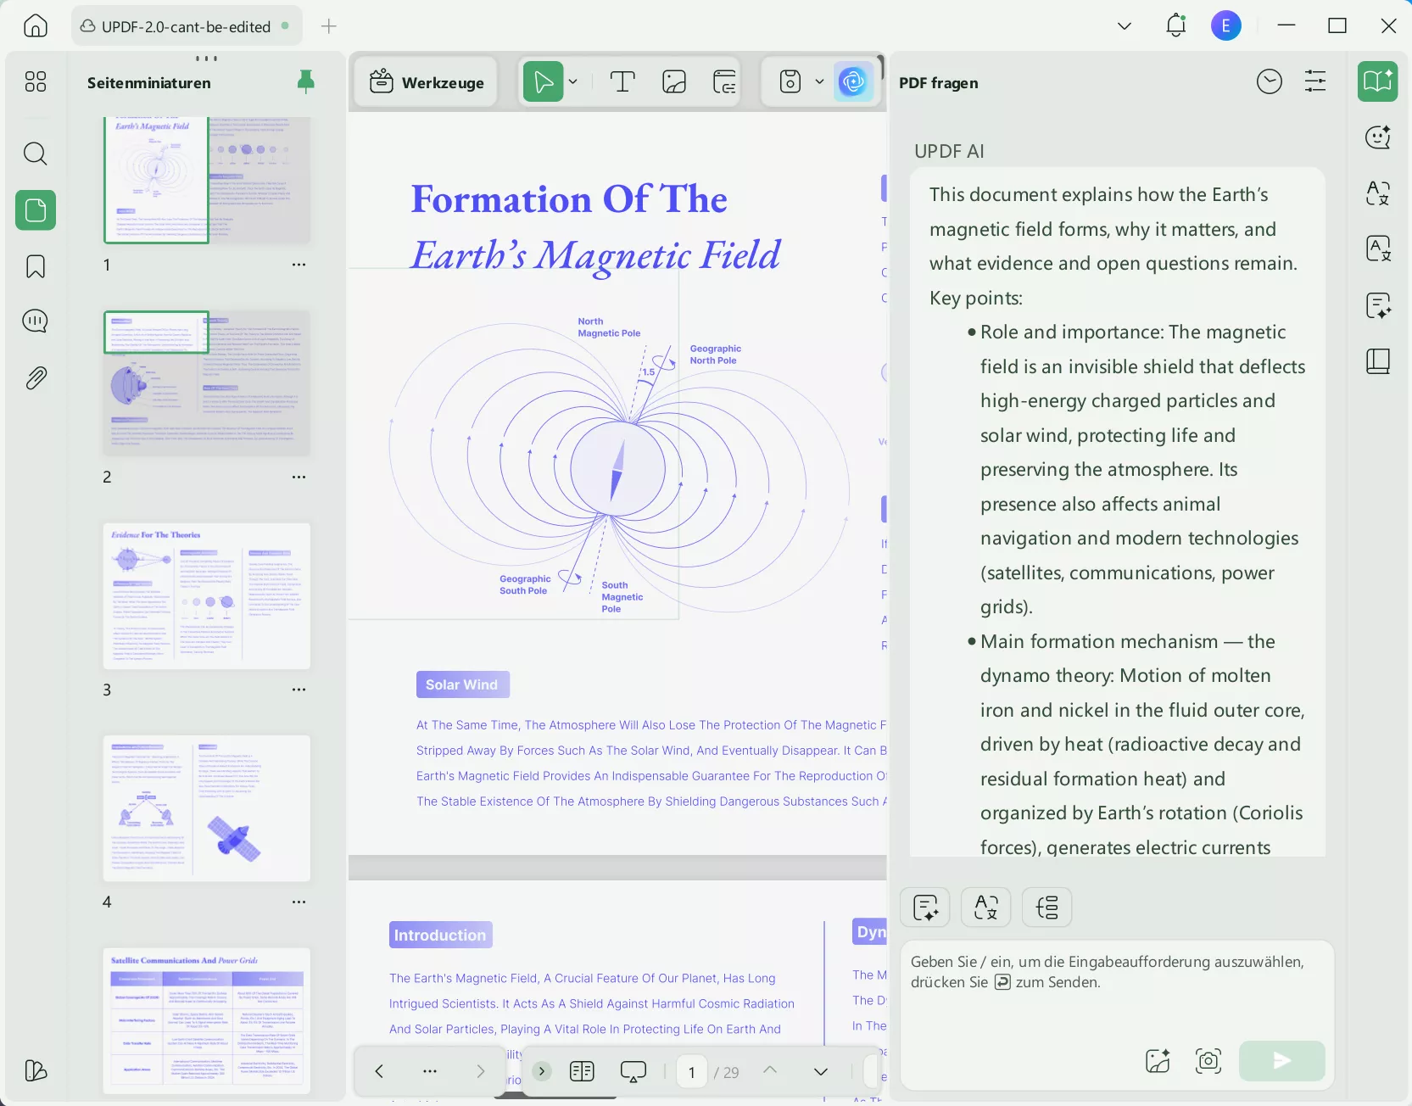
Task: Expand the selection tool dropdown arrow
Action: pyautogui.click(x=573, y=81)
